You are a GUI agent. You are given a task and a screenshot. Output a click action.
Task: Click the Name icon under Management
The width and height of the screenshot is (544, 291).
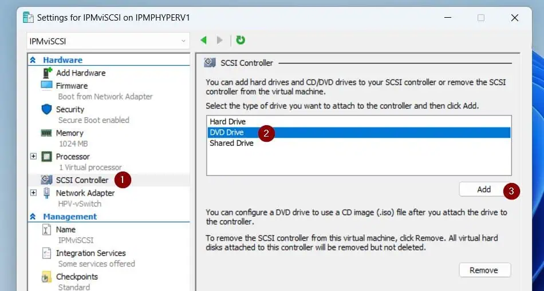46,229
